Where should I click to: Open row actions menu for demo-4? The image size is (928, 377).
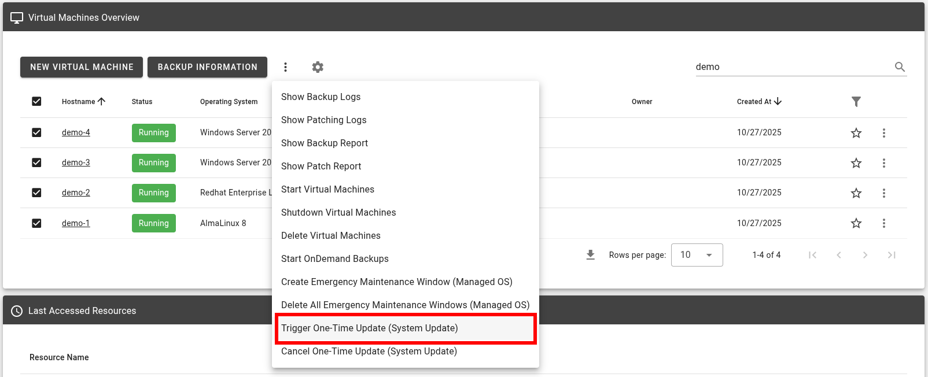point(883,133)
